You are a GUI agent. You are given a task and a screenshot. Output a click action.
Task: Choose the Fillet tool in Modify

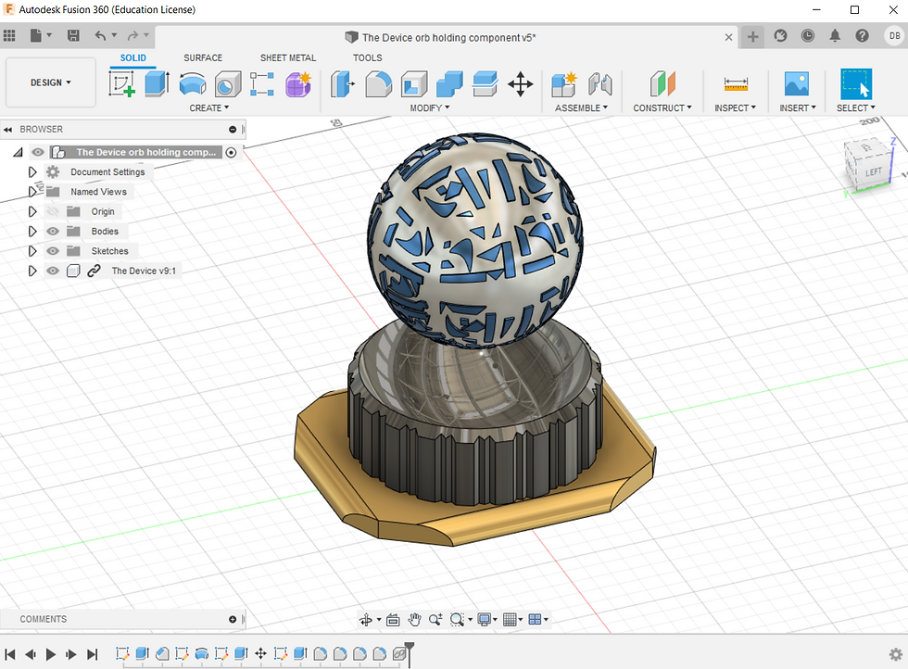tap(378, 84)
